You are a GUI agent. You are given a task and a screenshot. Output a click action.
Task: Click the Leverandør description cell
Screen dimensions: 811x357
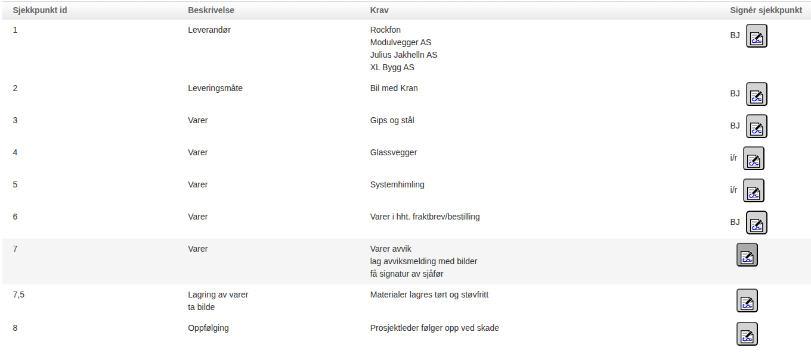tap(209, 30)
